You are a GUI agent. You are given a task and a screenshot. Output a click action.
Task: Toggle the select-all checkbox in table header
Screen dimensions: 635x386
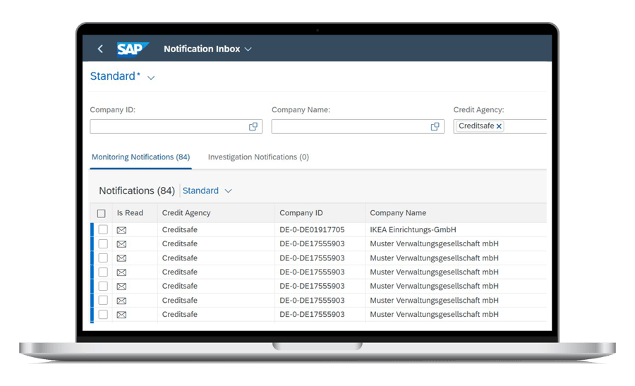tap(101, 213)
